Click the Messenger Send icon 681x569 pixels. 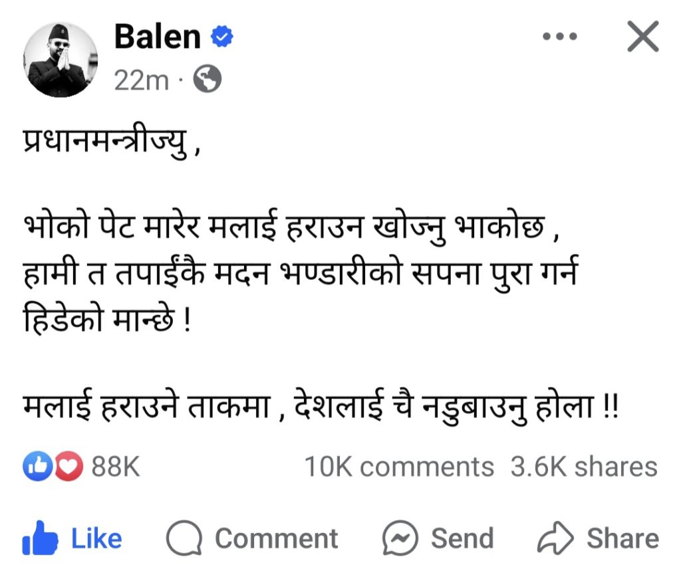point(400,538)
